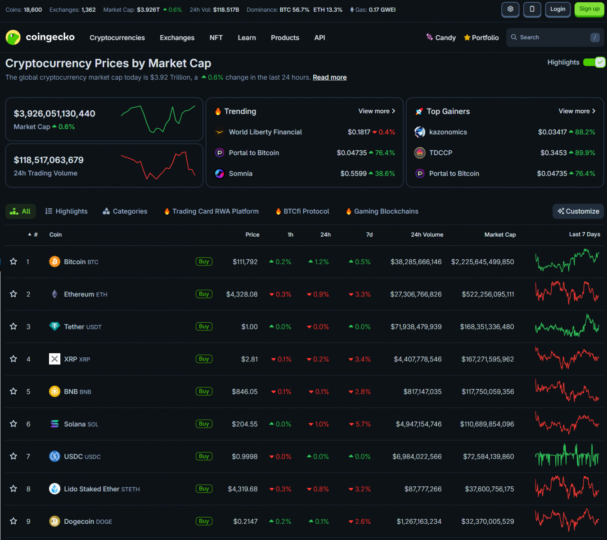
Task: Open the Portfolio star menu
Action: tap(481, 37)
